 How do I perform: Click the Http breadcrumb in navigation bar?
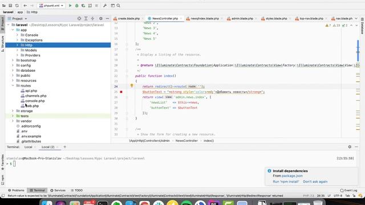(32, 12)
